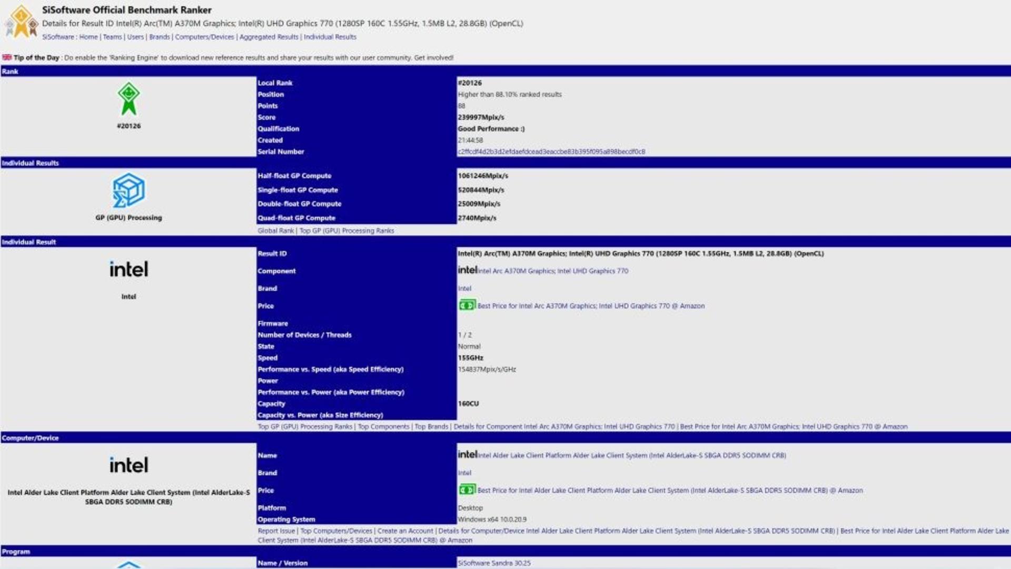Open the Report Issue link
Viewport: 1011px width, 569px height.
coord(276,531)
